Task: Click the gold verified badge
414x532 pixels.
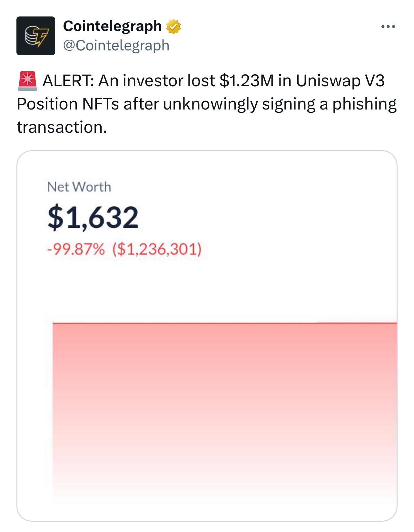Action: [173, 26]
